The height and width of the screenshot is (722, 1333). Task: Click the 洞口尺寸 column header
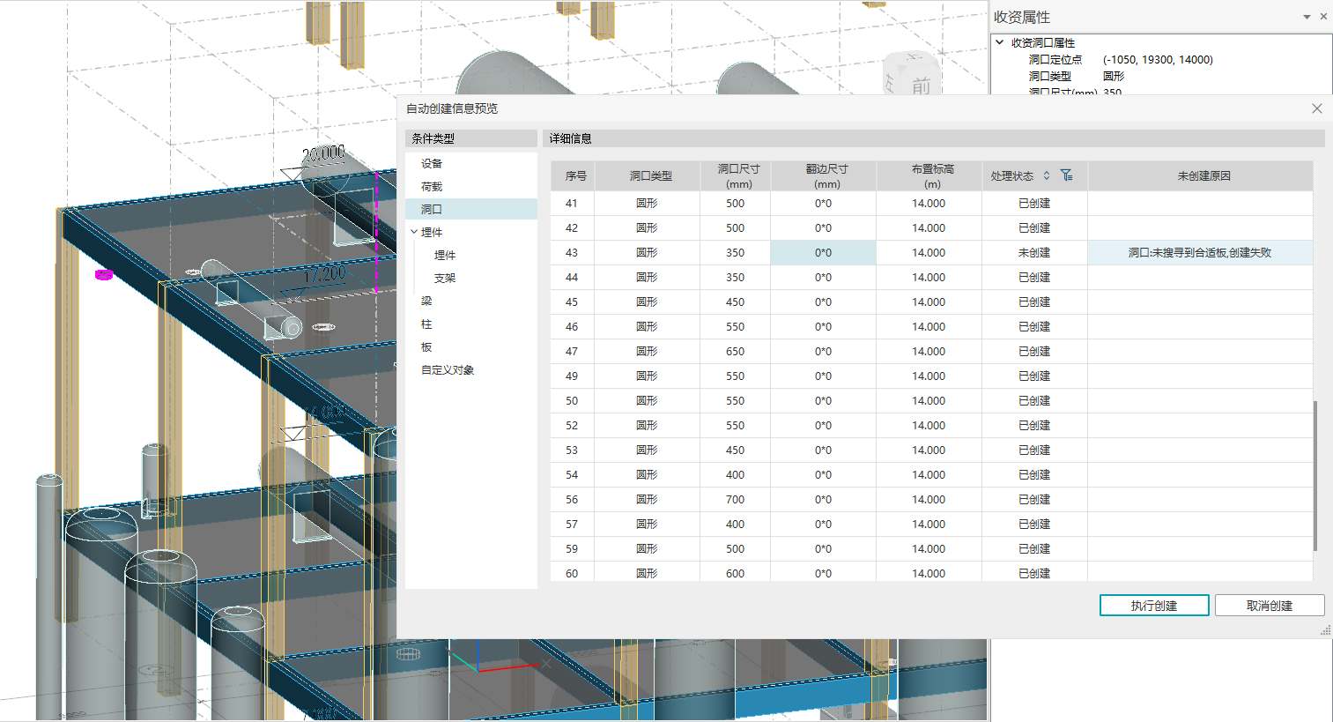click(x=737, y=175)
